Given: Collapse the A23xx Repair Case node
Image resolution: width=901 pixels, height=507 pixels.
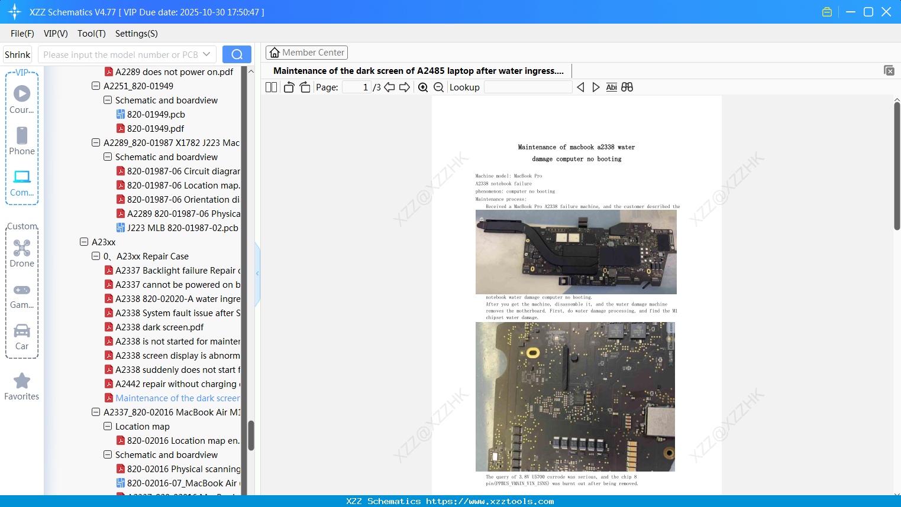Looking at the screenshot, I should 96,256.
